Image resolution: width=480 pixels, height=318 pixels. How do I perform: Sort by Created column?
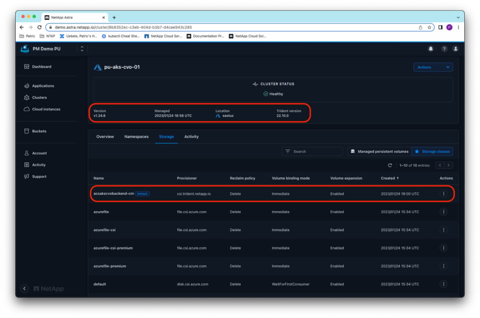[x=389, y=178]
